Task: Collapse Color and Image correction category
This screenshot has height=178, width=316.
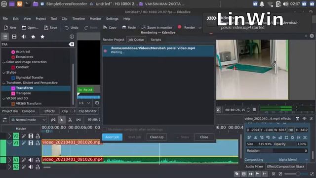Action: click(x=3, y=62)
